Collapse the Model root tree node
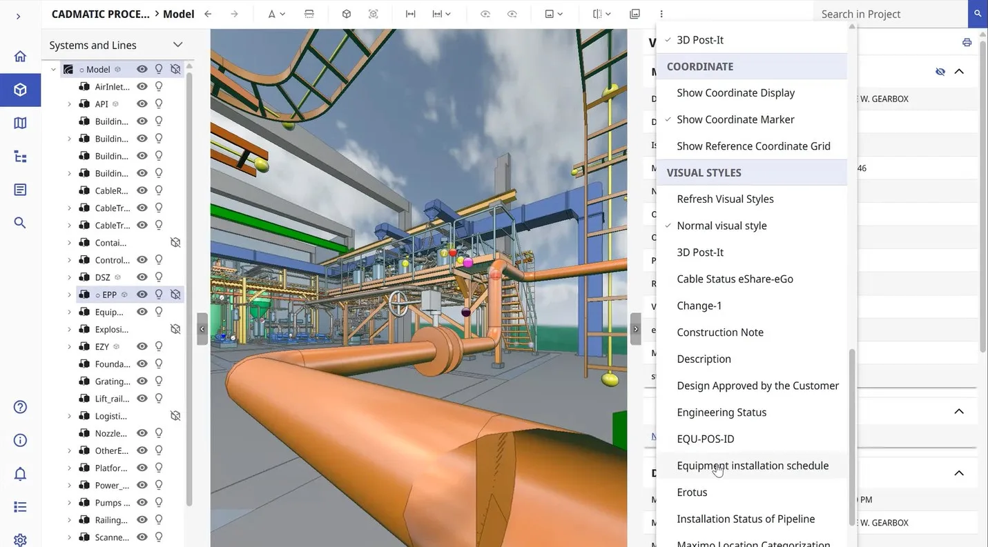The width and height of the screenshot is (988, 547). (x=53, y=70)
